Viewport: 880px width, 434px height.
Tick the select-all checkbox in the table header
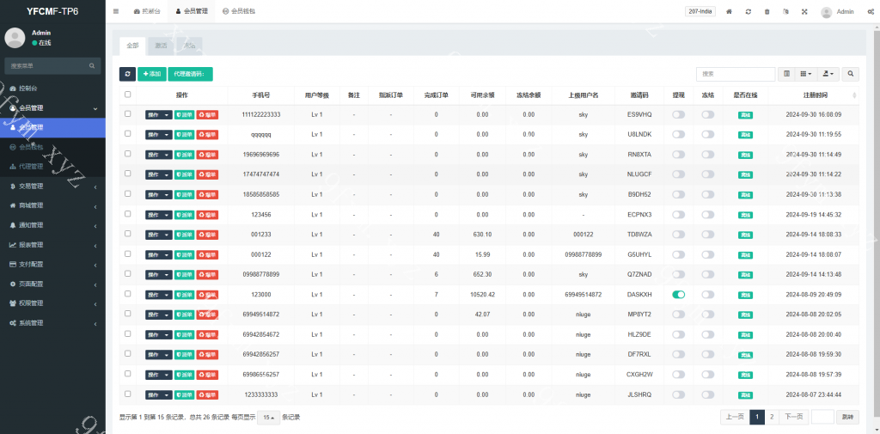127,95
